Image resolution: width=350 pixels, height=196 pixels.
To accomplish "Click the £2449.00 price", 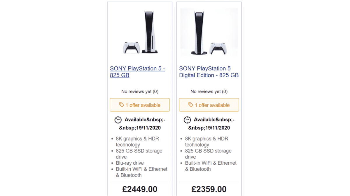I will coord(140,189).
